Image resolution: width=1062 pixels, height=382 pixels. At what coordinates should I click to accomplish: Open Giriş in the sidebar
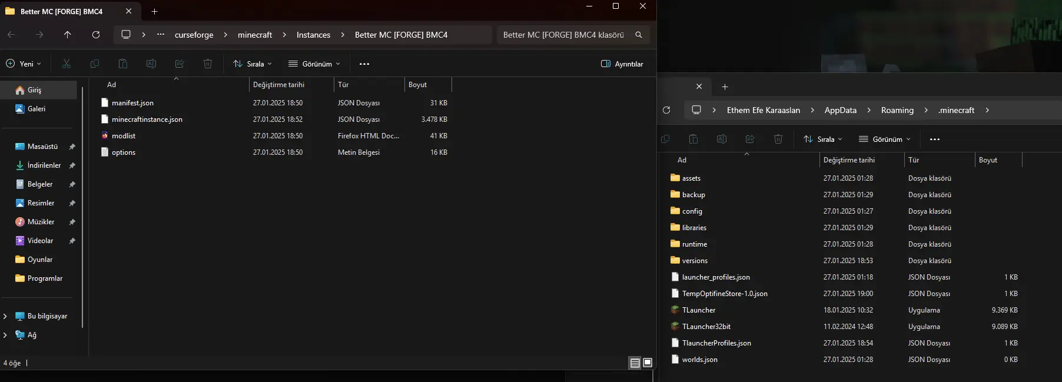[39, 90]
